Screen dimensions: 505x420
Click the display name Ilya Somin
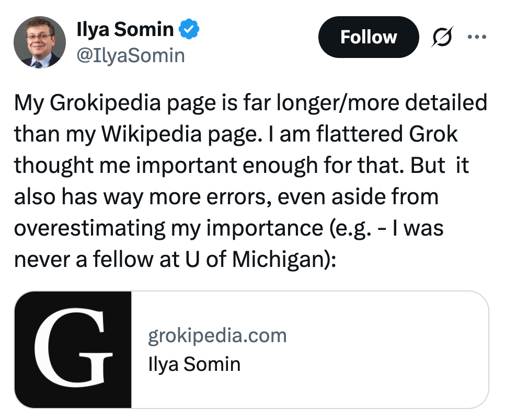pos(125,30)
